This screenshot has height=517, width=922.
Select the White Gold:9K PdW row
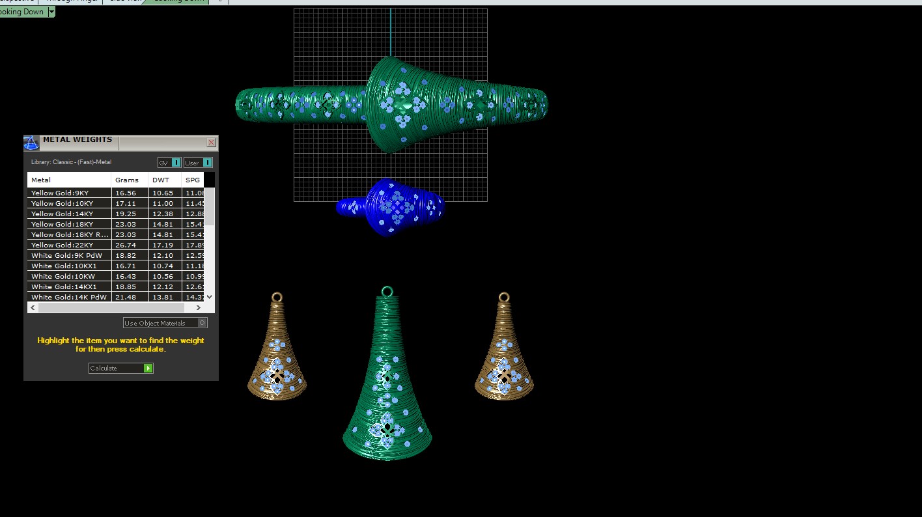pyautogui.click(x=116, y=255)
